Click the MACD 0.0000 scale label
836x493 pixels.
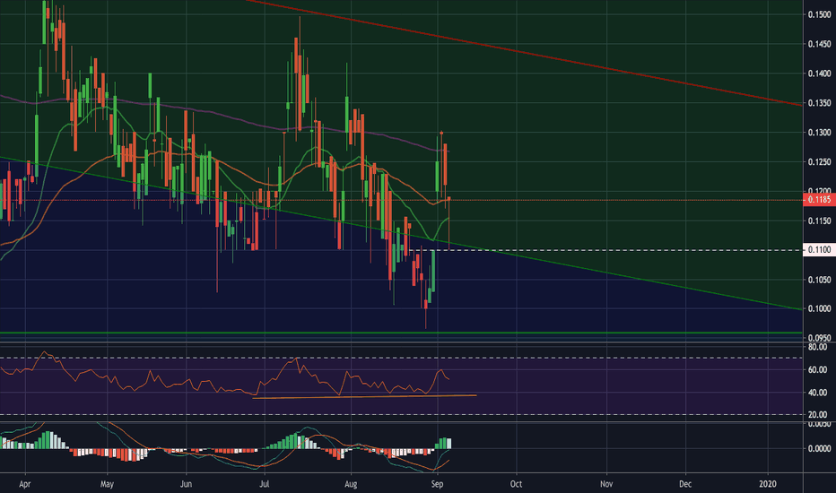click(820, 449)
